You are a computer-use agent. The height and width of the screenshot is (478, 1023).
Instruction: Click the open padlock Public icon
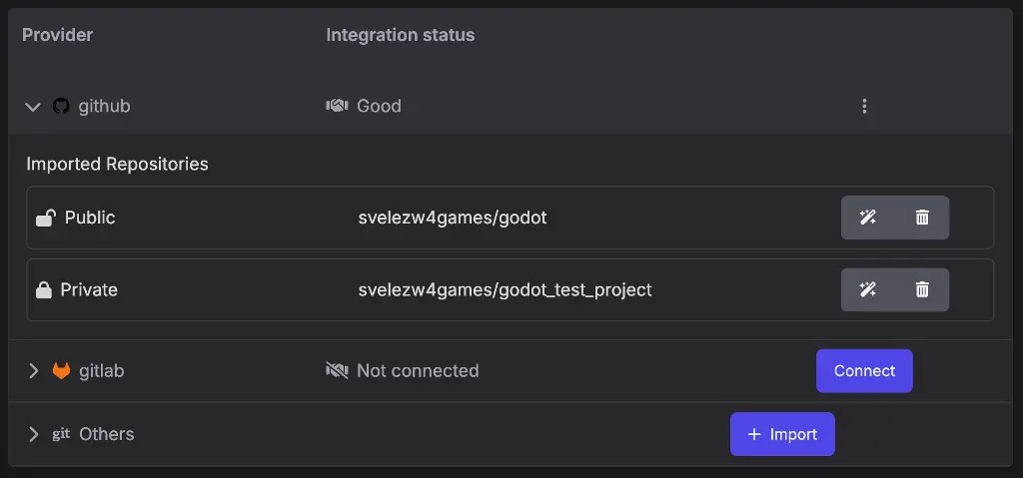coord(45,218)
